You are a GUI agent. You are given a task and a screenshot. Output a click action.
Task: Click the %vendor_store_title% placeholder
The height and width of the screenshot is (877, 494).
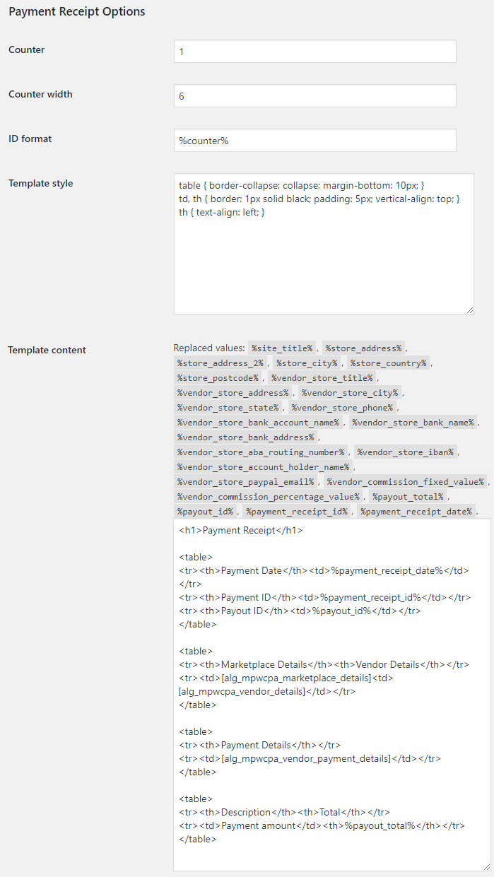click(x=322, y=378)
